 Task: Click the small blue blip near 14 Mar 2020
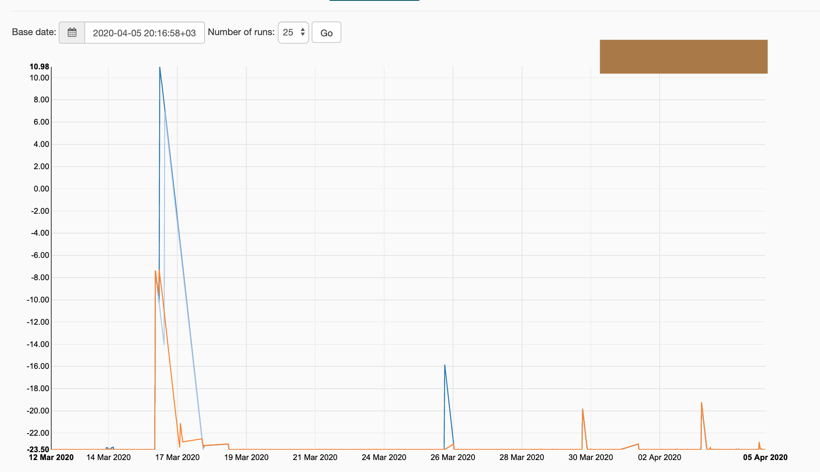pos(110,447)
